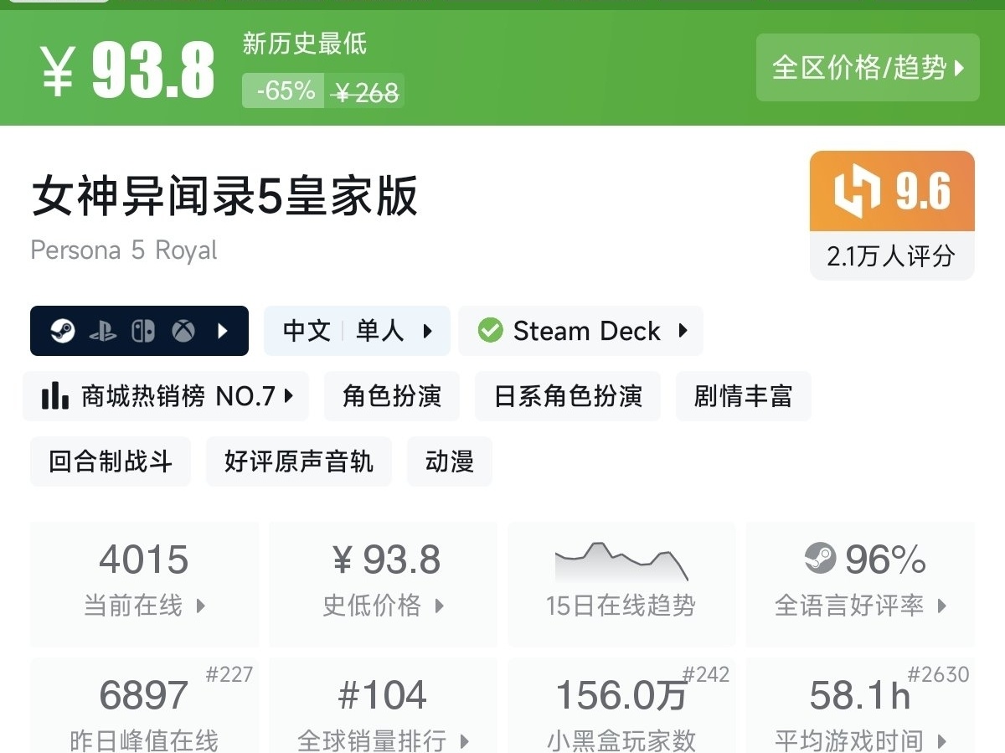Viewport: 1005px width, 753px height.
Task: Click the PlayStation platform icon
Action: coord(103,332)
